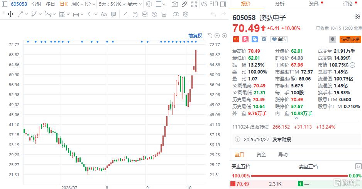Open the 报价 quote tab
Image resolution: width=362 pixels, height=189 pixels.
(245, 4)
